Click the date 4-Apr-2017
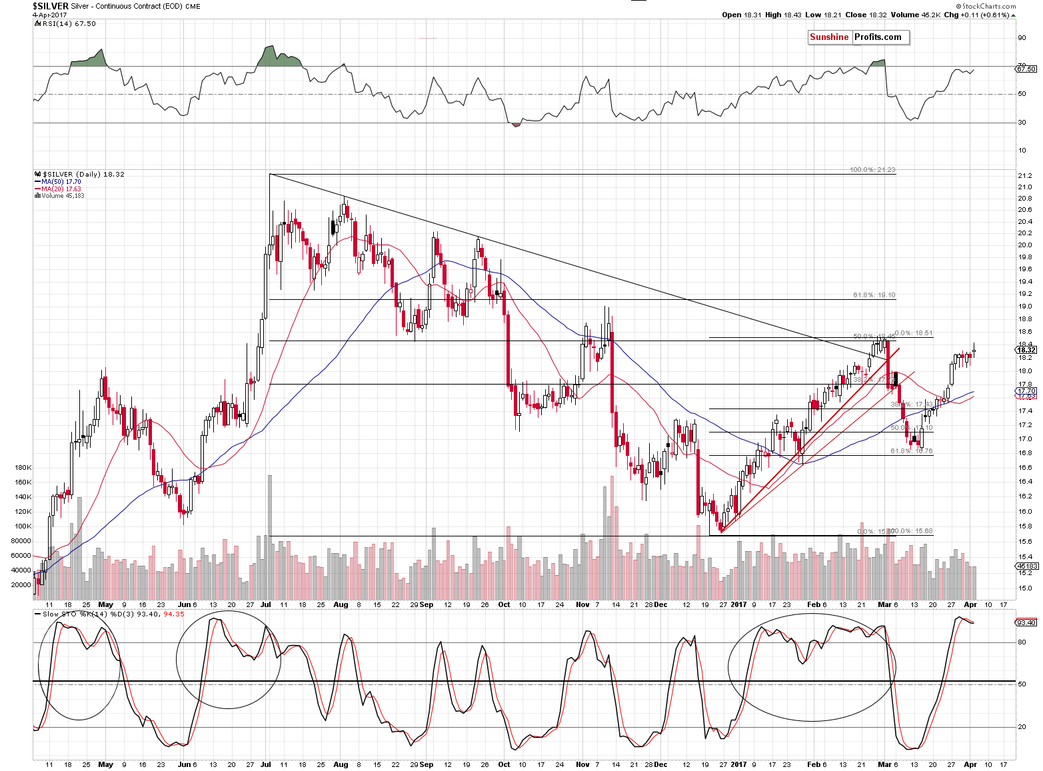 (x=51, y=15)
